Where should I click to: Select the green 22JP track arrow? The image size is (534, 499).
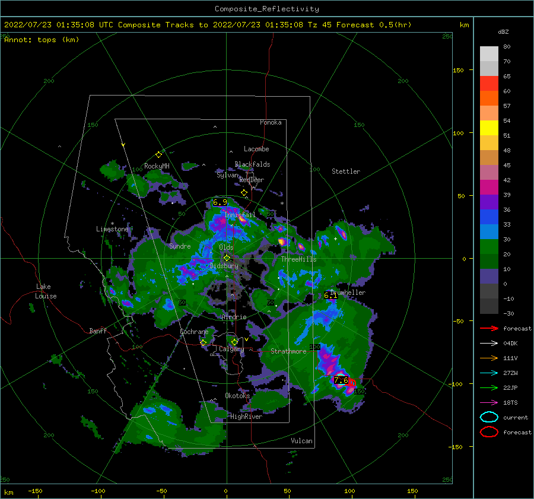coord(489,387)
